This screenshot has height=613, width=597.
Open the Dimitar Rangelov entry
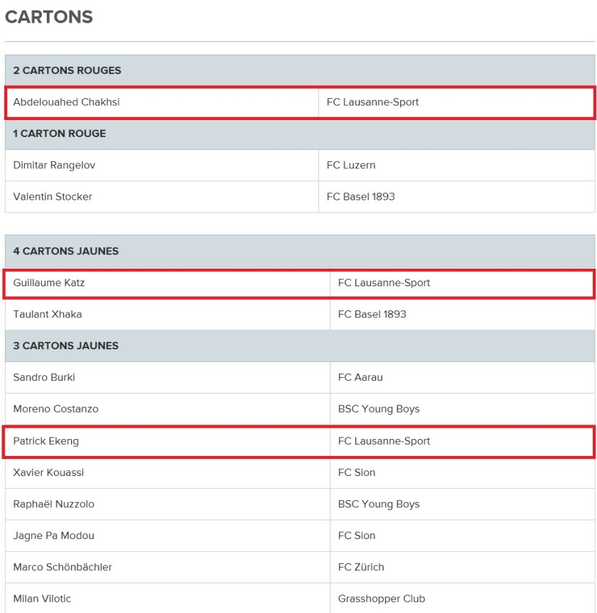[x=54, y=165]
